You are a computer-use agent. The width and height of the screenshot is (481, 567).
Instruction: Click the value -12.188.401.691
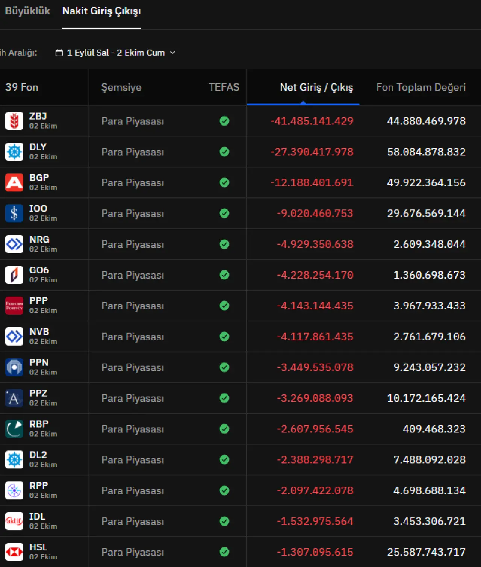312,183
